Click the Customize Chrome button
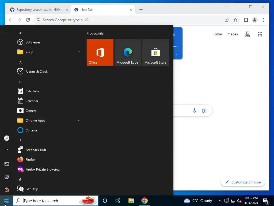 [x=243, y=182]
